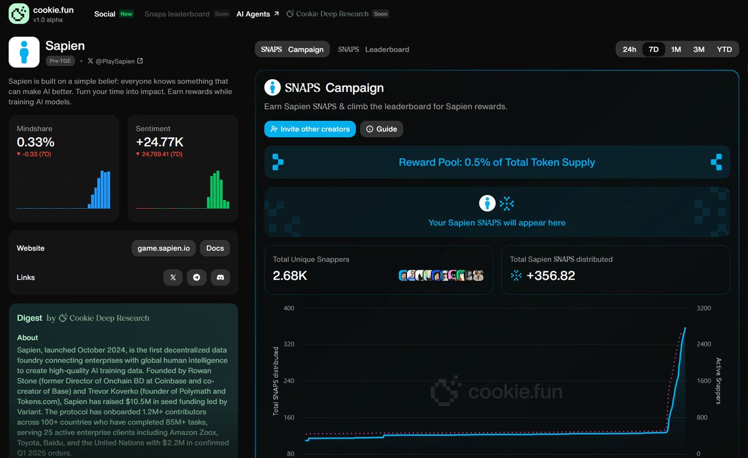Screen dimensions: 748x458
Task: Open AI Agents nav item
Action: coord(258,14)
